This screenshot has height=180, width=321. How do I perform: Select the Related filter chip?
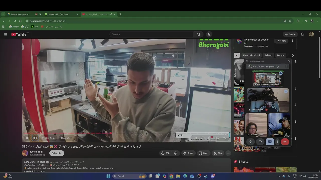pos(268,55)
